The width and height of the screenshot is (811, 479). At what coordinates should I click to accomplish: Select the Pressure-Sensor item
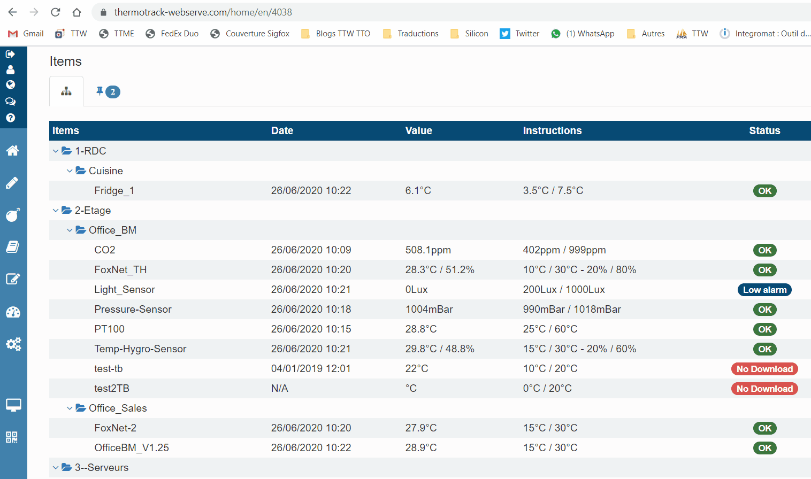(133, 310)
